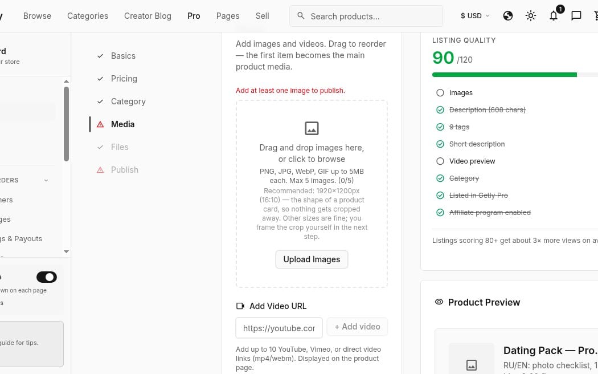
Task: Click the Upload Images button
Action: pyautogui.click(x=312, y=259)
